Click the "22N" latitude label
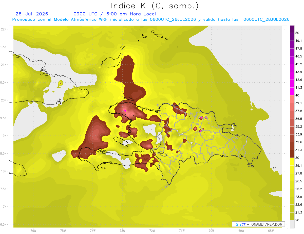The width and height of the screenshot is (304, 234). (4, 29)
